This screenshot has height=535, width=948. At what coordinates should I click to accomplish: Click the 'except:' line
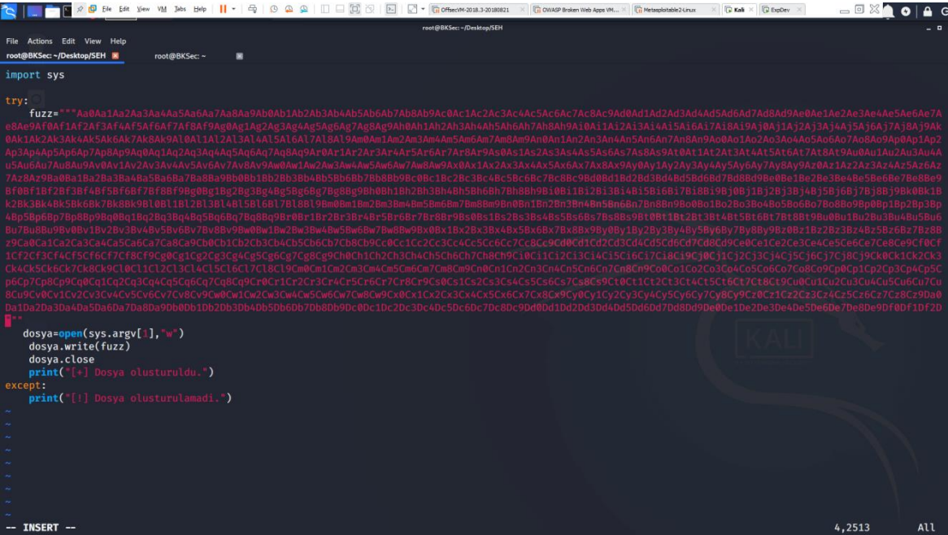click(25, 385)
